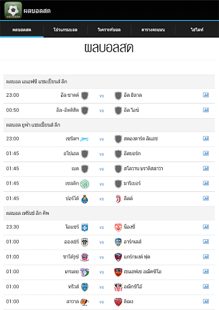This screenshot has height=310, width=219.
Task: Open the ไฮไลท์ tab
Action: click(x=197, y=30)
